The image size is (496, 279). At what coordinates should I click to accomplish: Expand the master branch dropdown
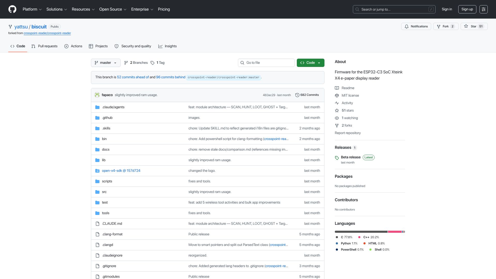[x=106, y=63]
